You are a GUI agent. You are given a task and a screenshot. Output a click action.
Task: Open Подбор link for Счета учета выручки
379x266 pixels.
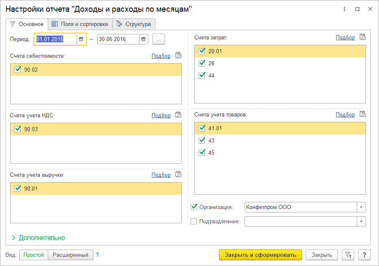tap(161, 175)
